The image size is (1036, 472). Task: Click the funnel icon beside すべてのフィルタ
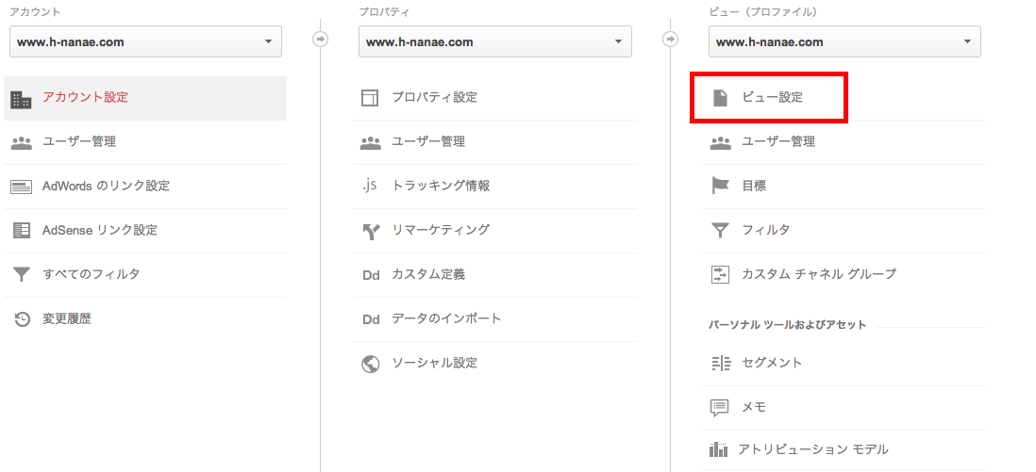pos(22,274)
